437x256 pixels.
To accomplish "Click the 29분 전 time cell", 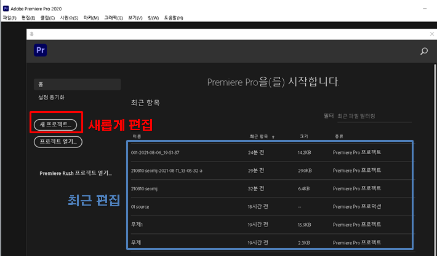I will 256,171.
